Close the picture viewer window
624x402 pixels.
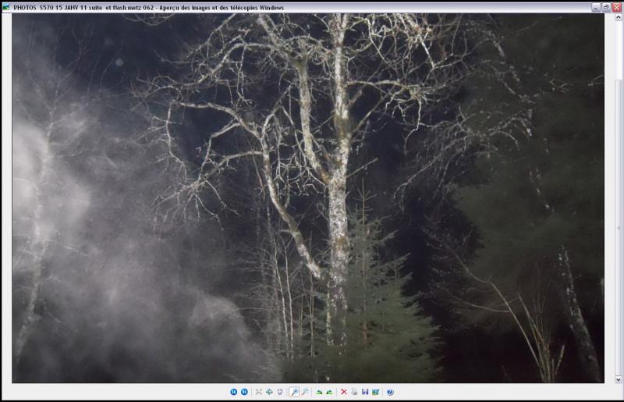616,7
